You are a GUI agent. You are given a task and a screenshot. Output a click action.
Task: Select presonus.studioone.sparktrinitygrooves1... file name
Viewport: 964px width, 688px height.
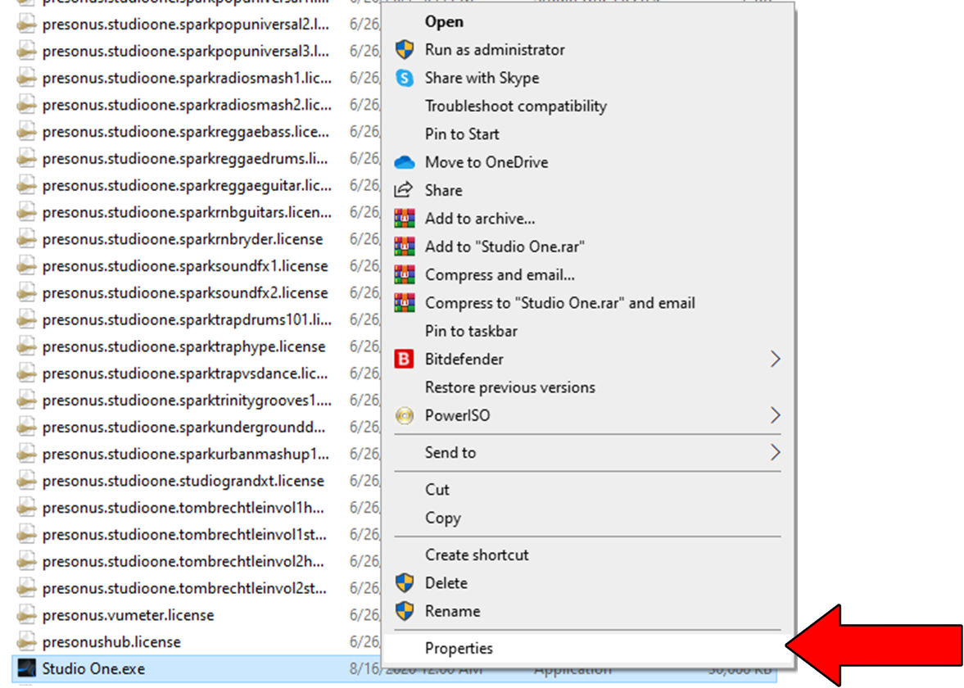187,401
